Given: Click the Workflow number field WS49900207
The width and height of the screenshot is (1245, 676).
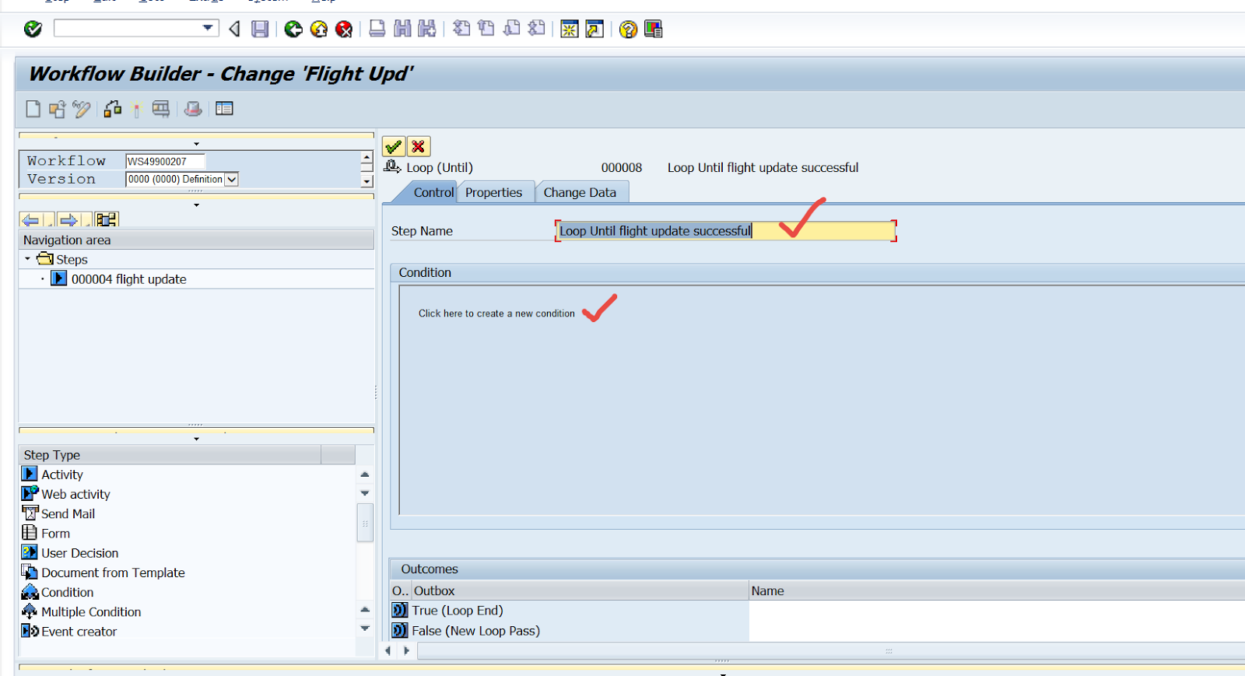Looking at the screenshot, I should 165,161.
